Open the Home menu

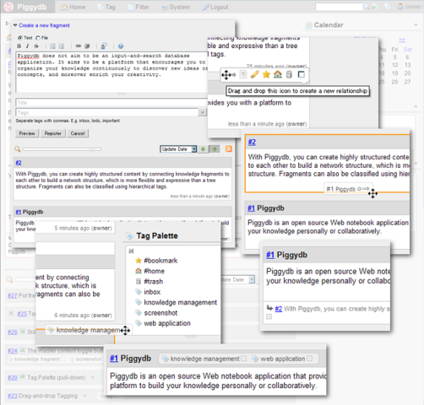point(73,7)
